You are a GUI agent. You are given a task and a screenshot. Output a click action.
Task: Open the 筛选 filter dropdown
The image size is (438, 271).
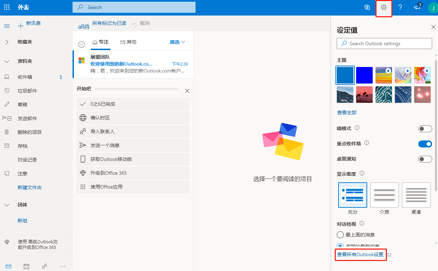(x=178, y=42)
